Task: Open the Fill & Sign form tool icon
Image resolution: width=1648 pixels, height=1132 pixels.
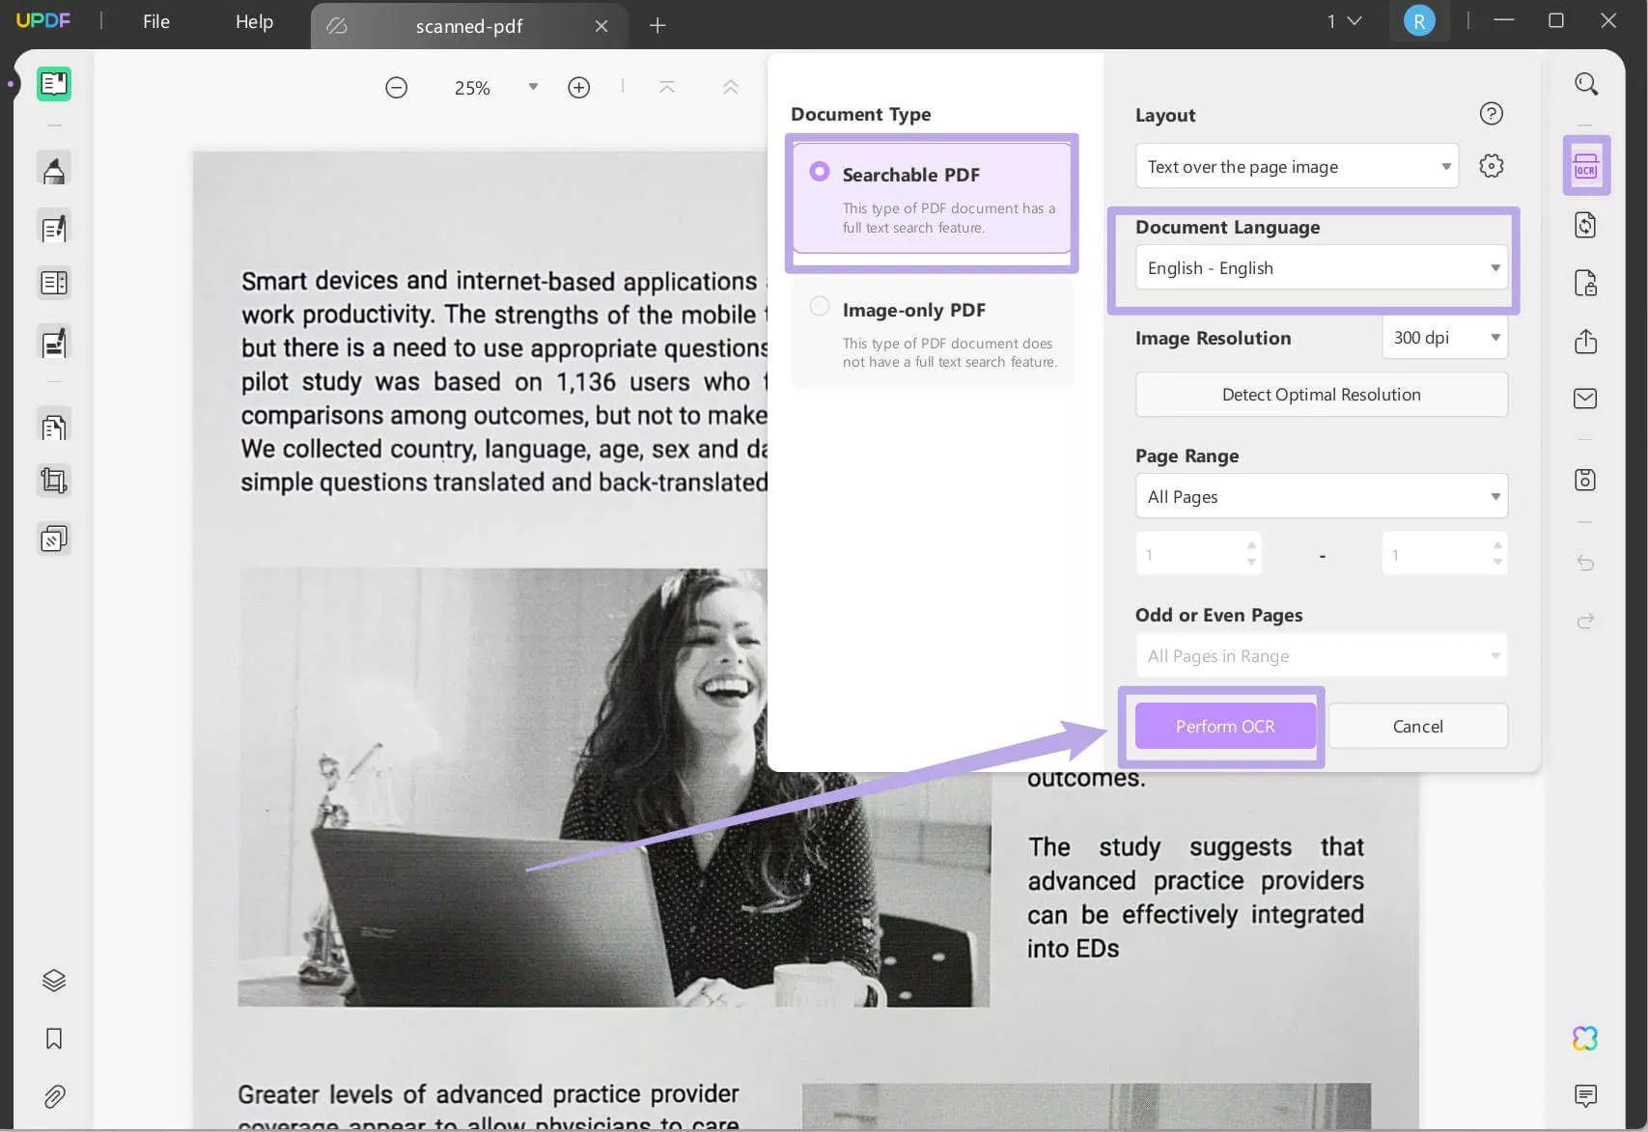Action: (x=54, y=342)
